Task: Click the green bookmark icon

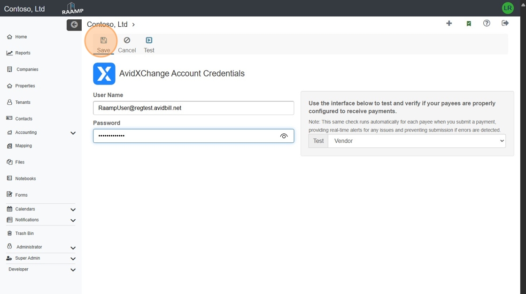Action: (469, 23)
